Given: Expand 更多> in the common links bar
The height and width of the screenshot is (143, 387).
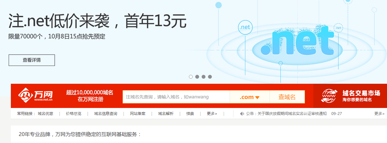Looking at the screenshot, I should click(212, 114).
